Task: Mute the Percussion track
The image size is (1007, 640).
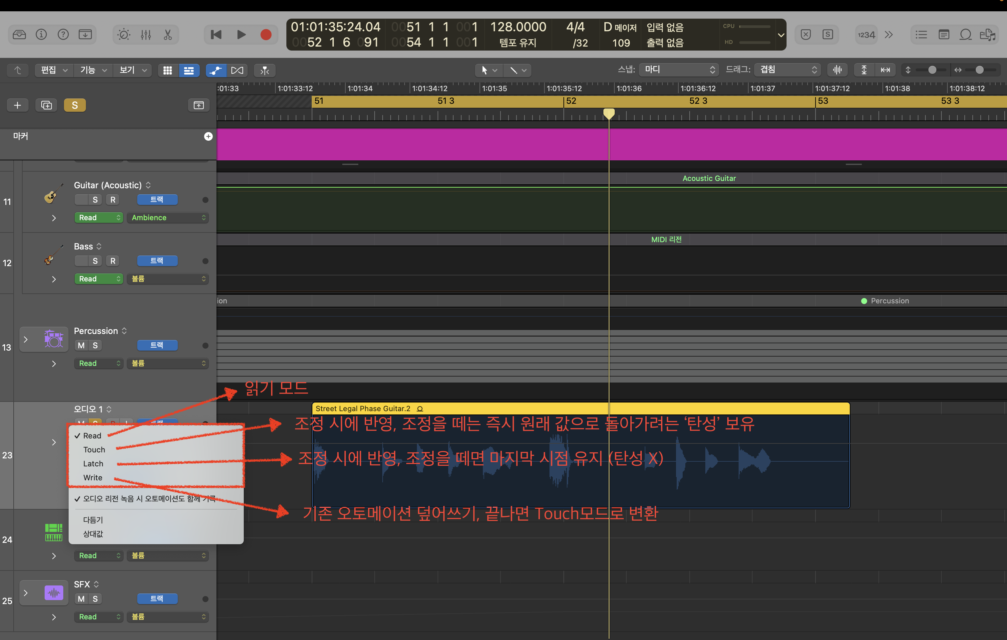Action: click(x=81, y=346)
